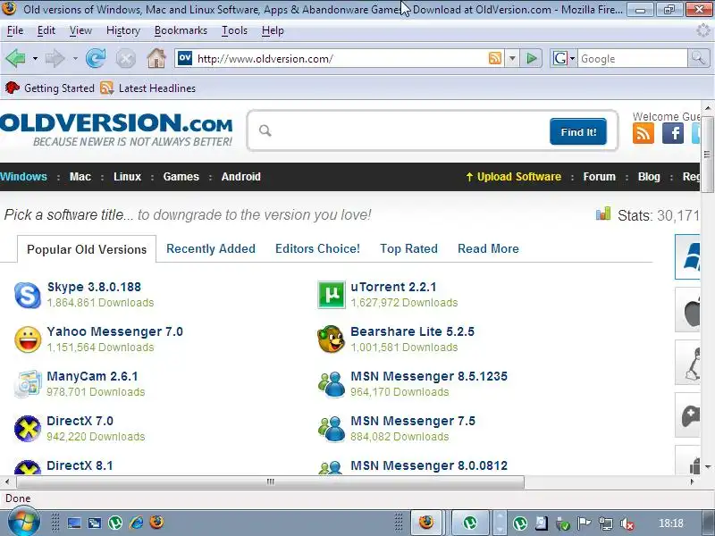The image size is (715, 536).
Task: Open the Home page via house icon
Action: pyautogui.click(x=156, y=58)
